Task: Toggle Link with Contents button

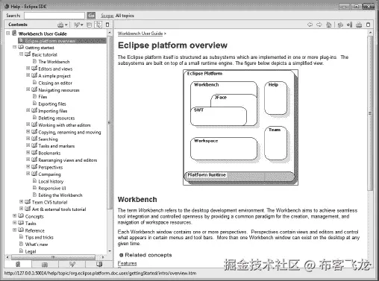Action: pyautogui.click(x=98, y=25)
